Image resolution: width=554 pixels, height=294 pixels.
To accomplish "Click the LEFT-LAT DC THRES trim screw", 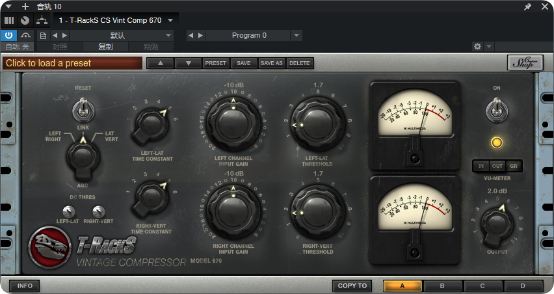I will click(68, 211).
